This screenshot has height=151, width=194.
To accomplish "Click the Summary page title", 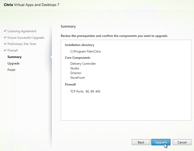I will click(x=68, y=27).
